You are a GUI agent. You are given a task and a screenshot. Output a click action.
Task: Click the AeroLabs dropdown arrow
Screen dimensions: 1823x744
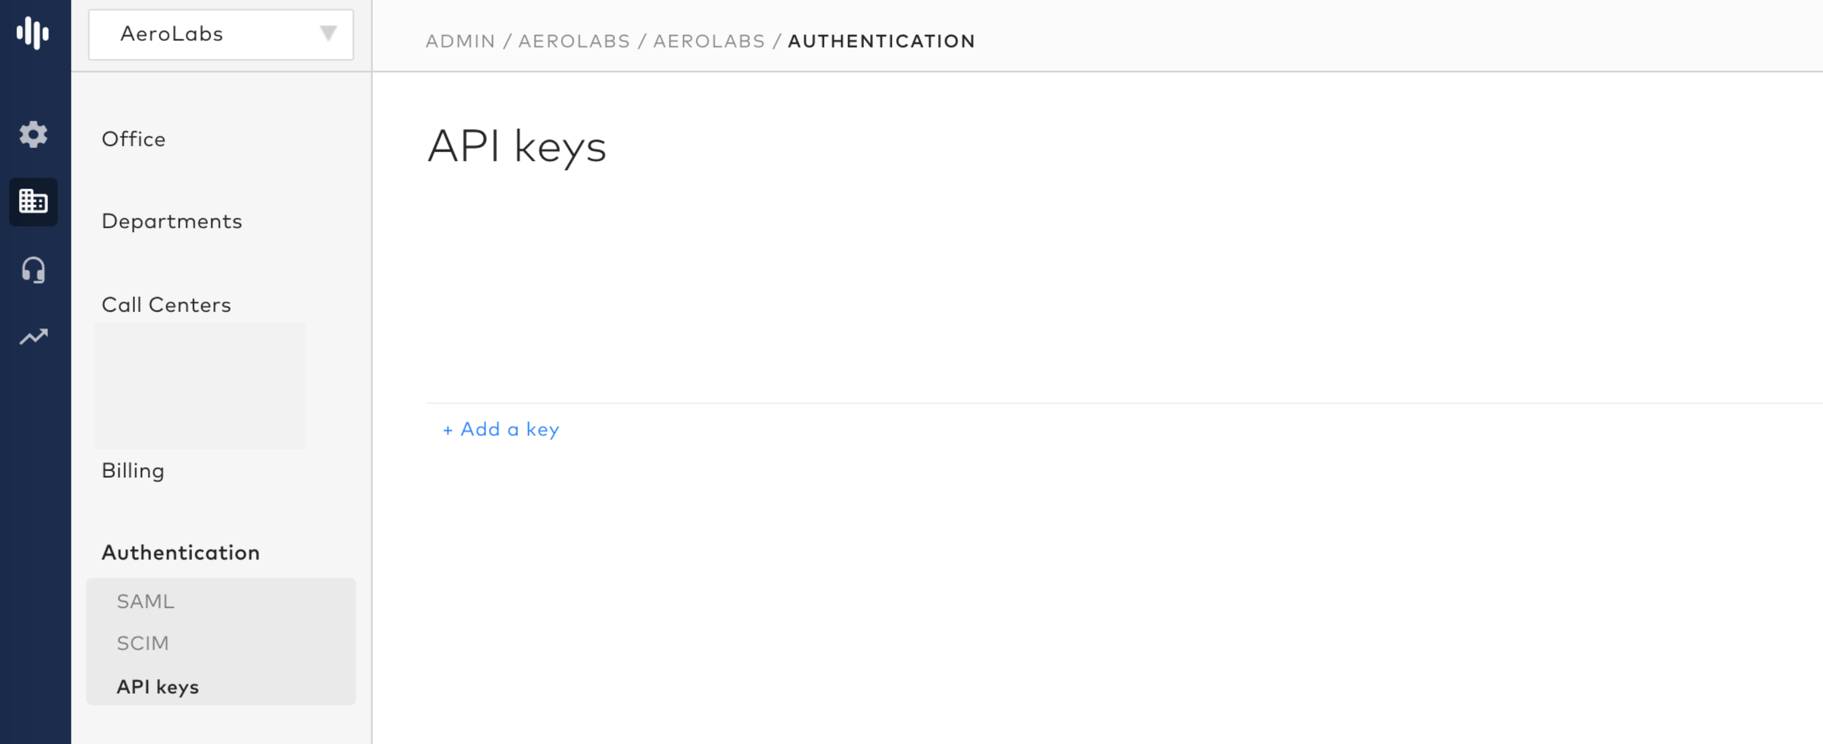coord(328,33)
